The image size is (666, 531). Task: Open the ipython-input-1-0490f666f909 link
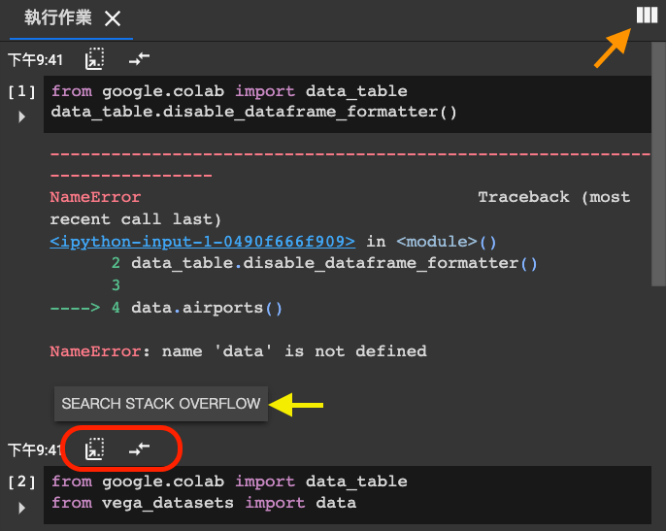click(202, 242)
